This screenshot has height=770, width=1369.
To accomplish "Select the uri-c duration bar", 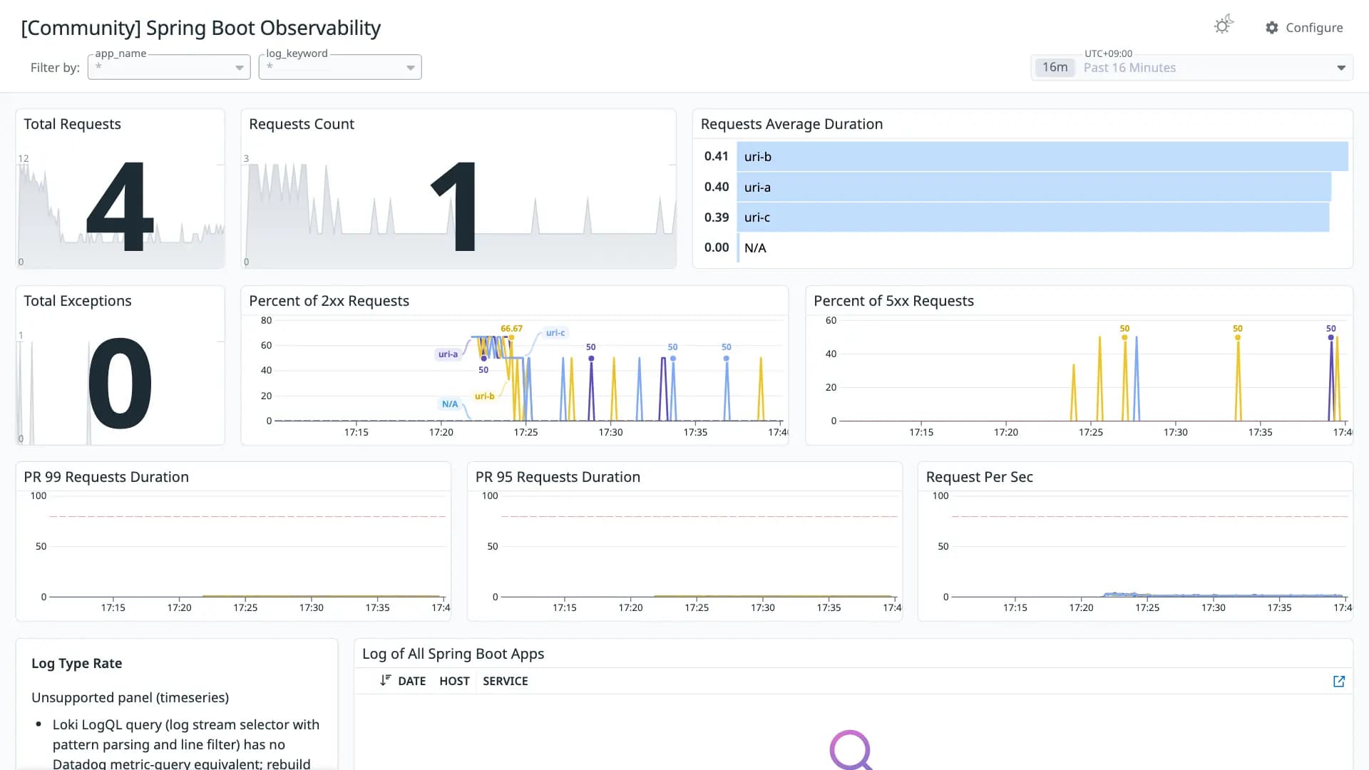I will tap(1033, 217).
